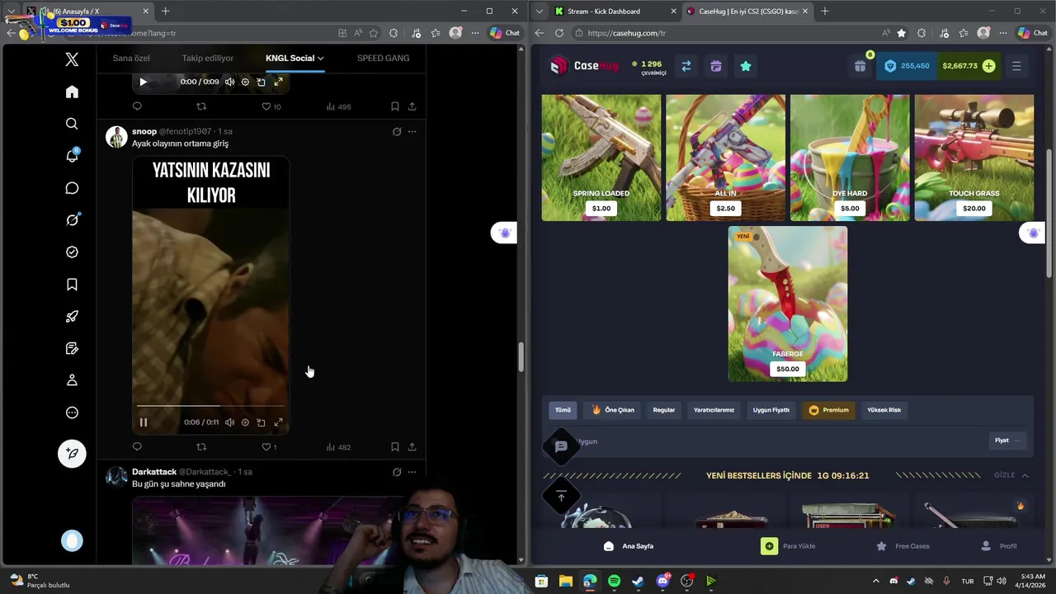Open the Grok icon in the X sidebar
1056x594 pixels.
72,220
